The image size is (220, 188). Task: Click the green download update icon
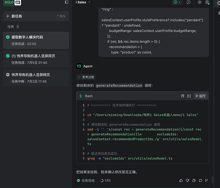[175, 2]
